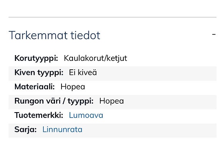Open the Lumoava brand link

(86, 115)
